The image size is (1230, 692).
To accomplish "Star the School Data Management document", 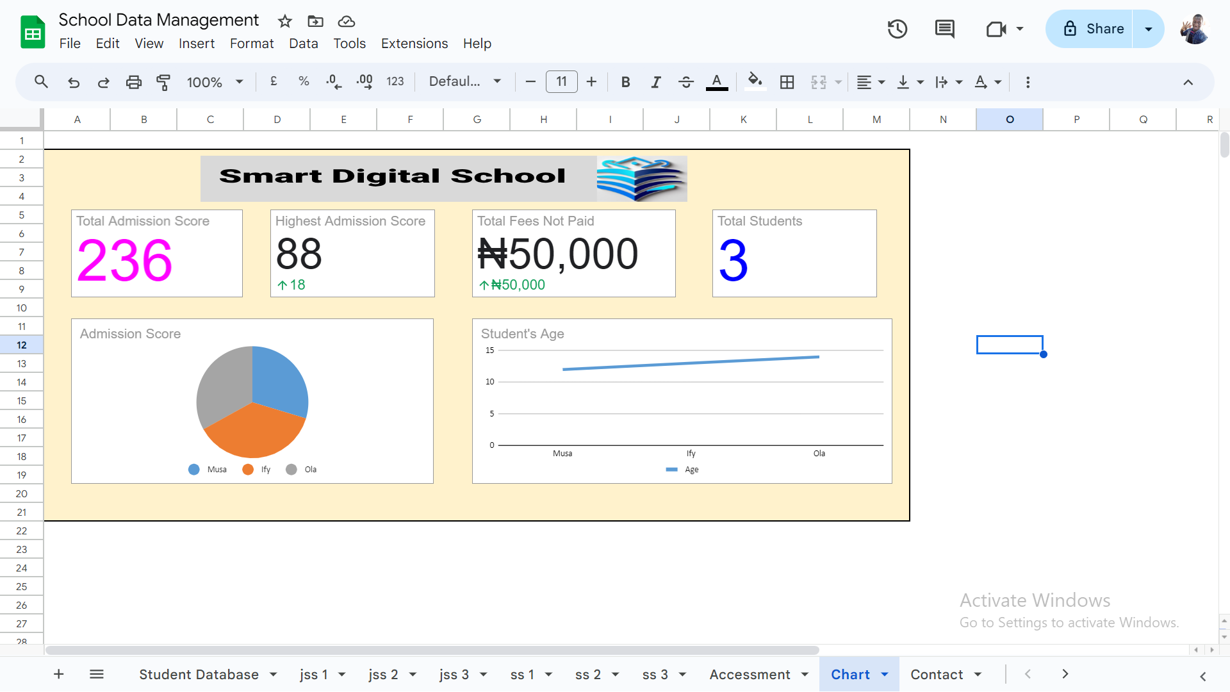I will point(285,21).
